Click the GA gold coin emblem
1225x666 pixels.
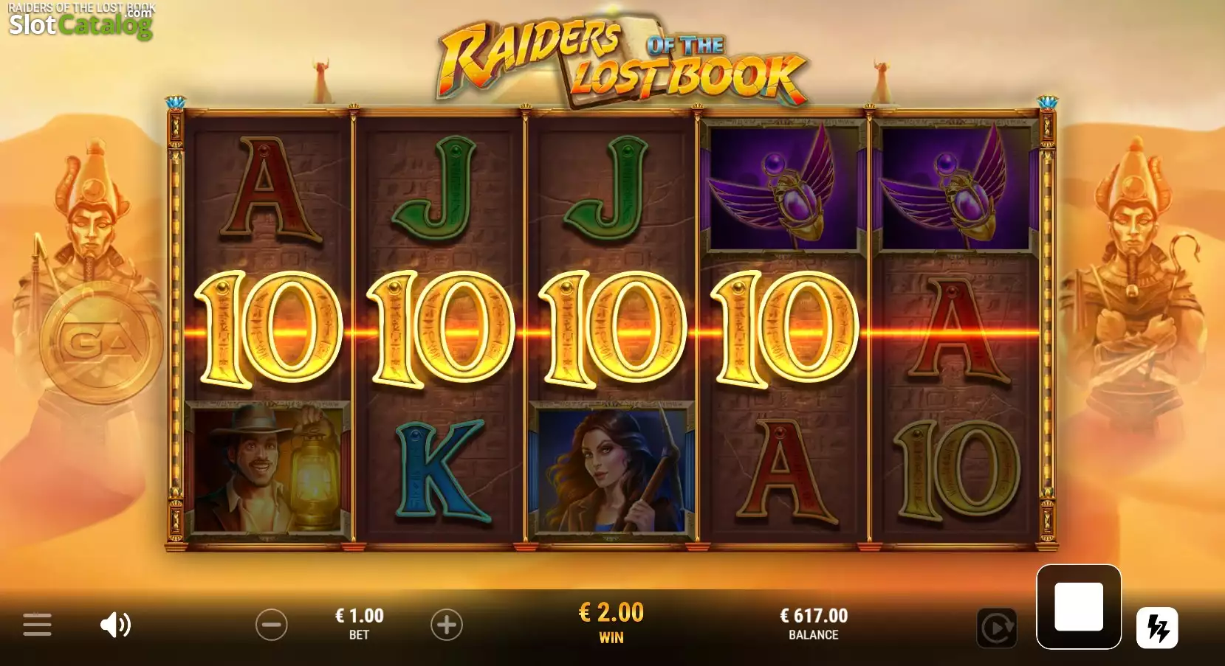coord(101,341)
